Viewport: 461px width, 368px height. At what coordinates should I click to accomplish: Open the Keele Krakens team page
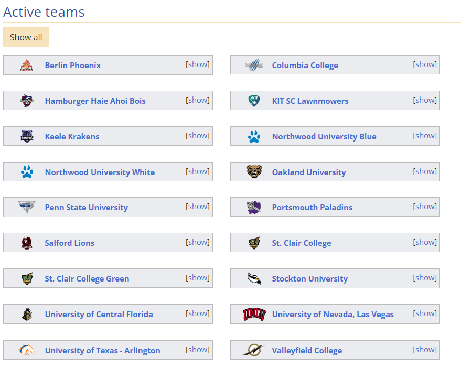point(72,136)
